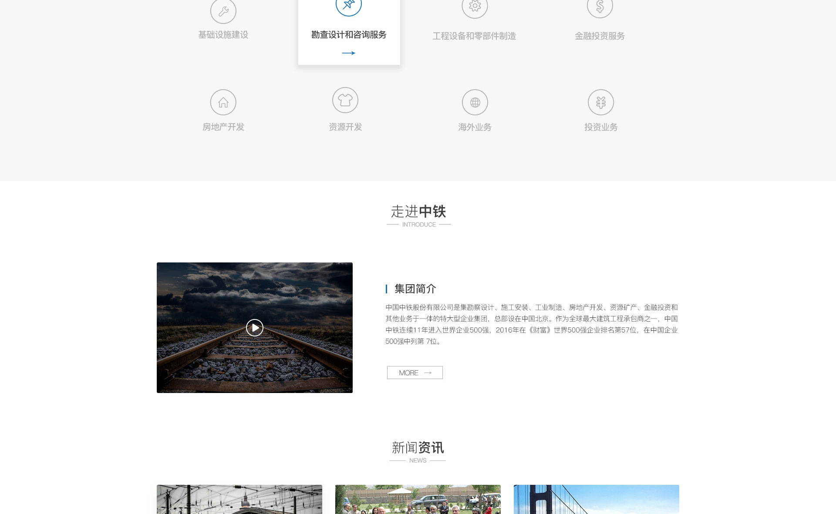Click the NEWS subtitle

[x=418, y=460]
